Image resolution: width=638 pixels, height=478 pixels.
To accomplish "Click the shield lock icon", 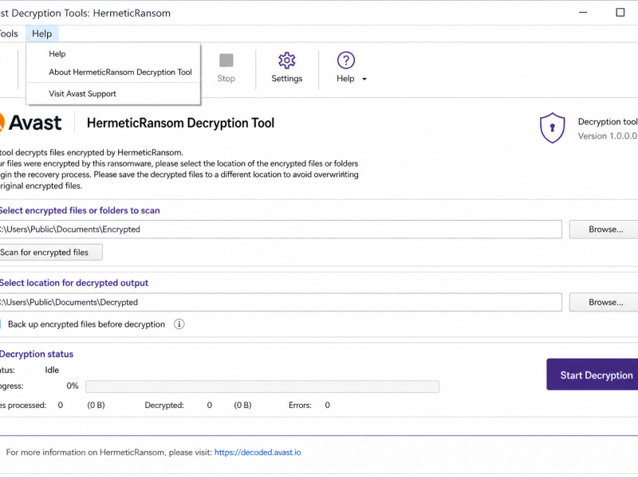I will (x=552, y=127).
